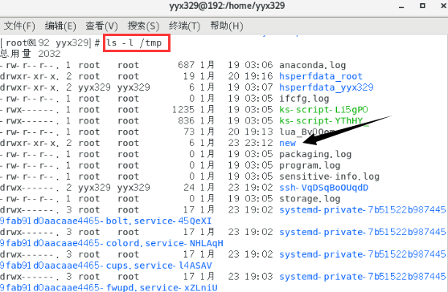Click the text bolt.service-45QeXI

(x=158, y=221)
